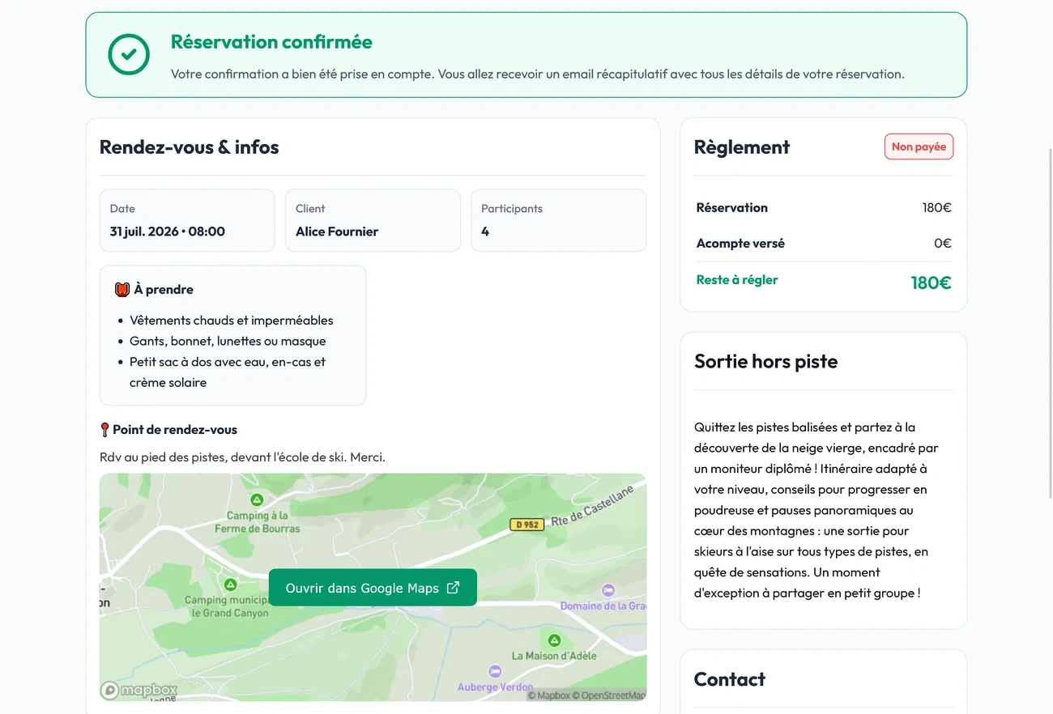Click Vêtements chauds et imperméables list item
The image size is (1053, 714).
tap(232, 321)
